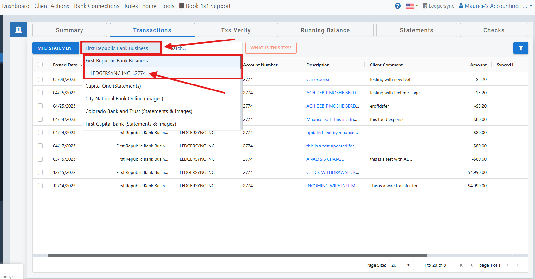Switch to the Running Balance tab
Image resolution: width=535 pixels, height=279 pixels.
pyautogui.click(x=325, y=30)
